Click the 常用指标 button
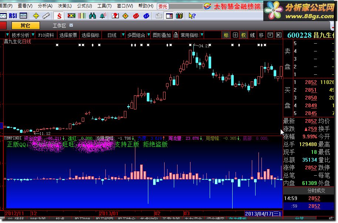The image size is (338, 223). click(x=189, y=35)
